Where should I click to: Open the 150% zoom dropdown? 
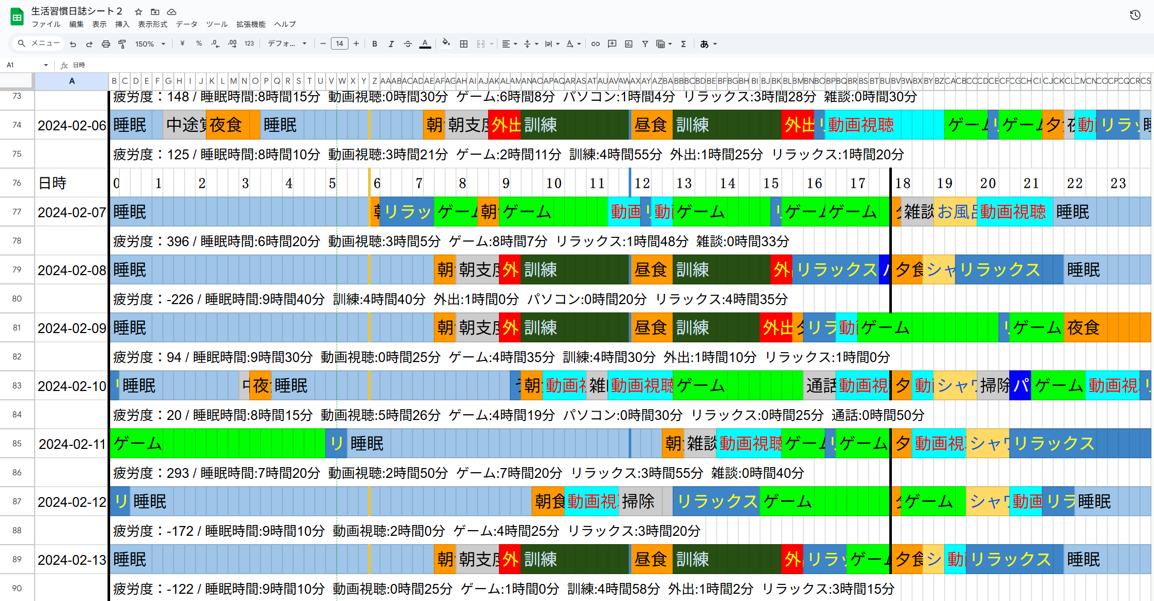pyautogui.click(x=150, y=44)
